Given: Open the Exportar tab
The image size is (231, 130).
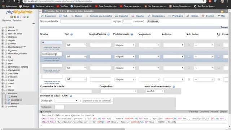Looking at the screenshot, I should (x=122, y=16).
